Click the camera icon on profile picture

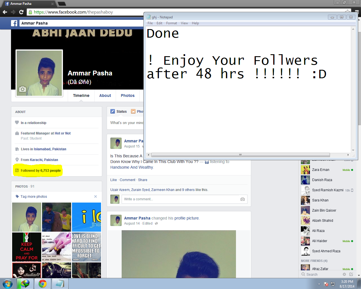(22, 89)
